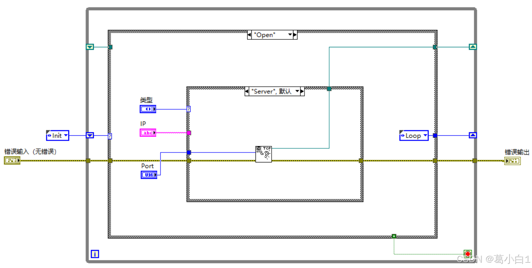This screenshot has height=268, width=532.
Task: Click the top-left teal shift register
Action: point(90,47)
